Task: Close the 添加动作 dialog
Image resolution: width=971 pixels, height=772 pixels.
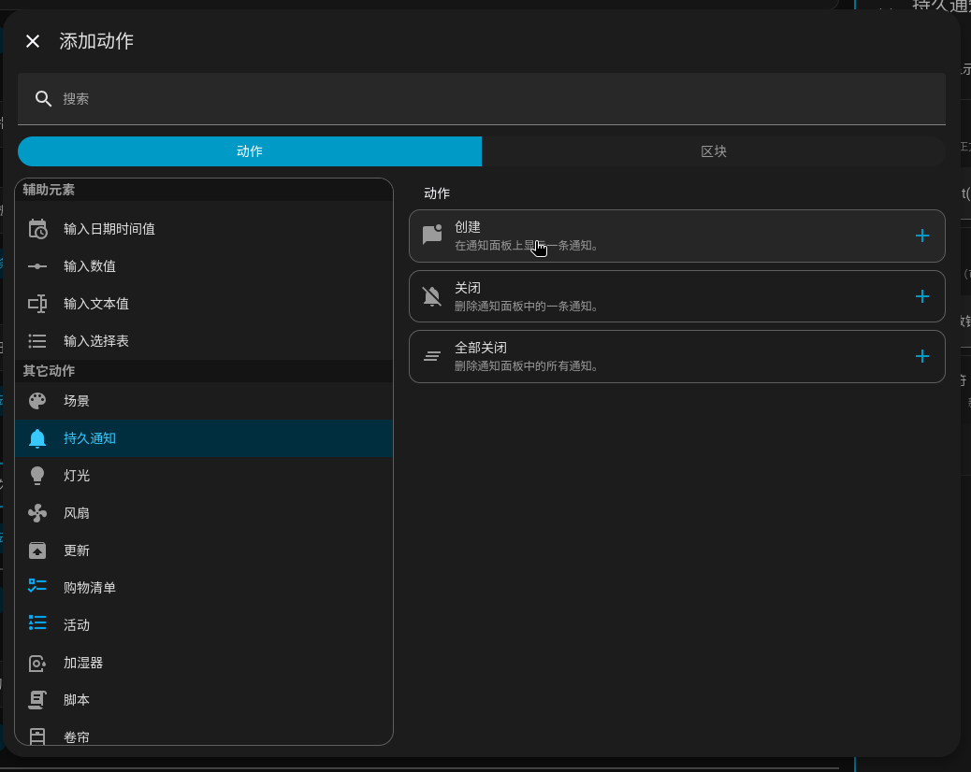Action: 33,41
